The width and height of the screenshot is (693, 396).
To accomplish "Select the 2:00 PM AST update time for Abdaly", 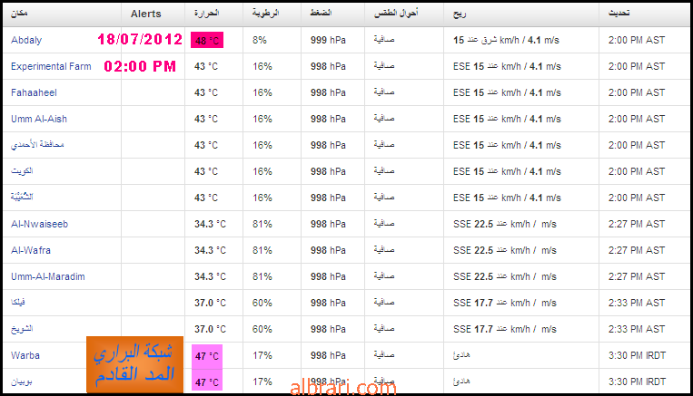I will click(637, 40).
